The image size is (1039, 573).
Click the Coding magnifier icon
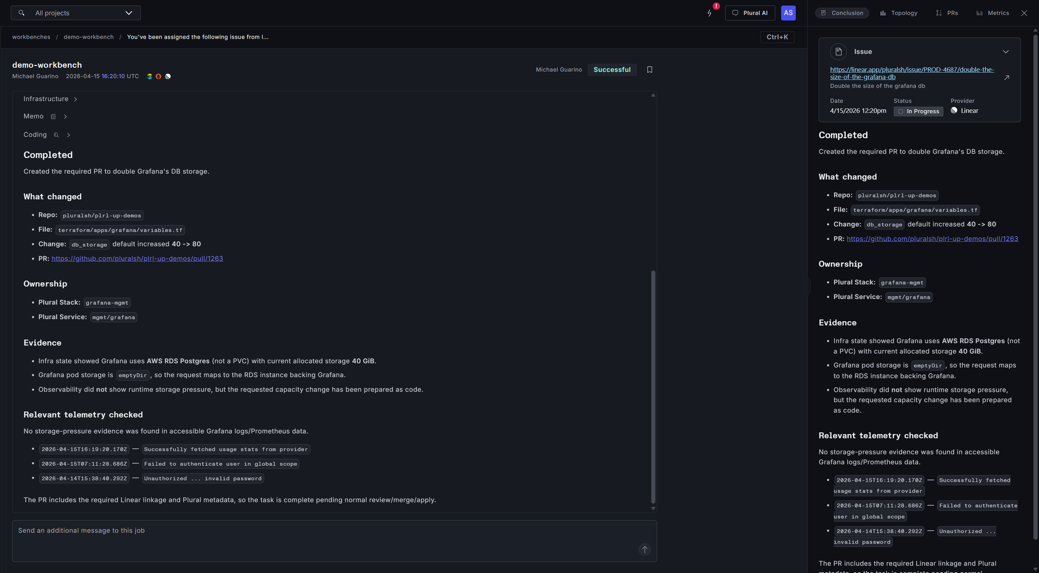coord(56,135)
